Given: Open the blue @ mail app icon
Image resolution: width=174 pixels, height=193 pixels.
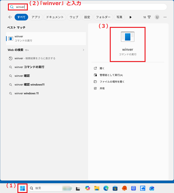Looking at the screenshot, I should coord(134,188).
